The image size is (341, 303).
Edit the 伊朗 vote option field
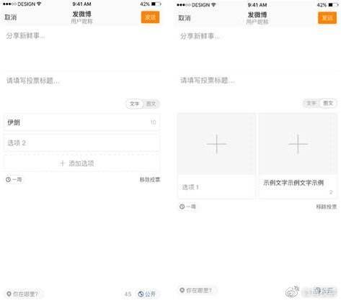point(81,122)
